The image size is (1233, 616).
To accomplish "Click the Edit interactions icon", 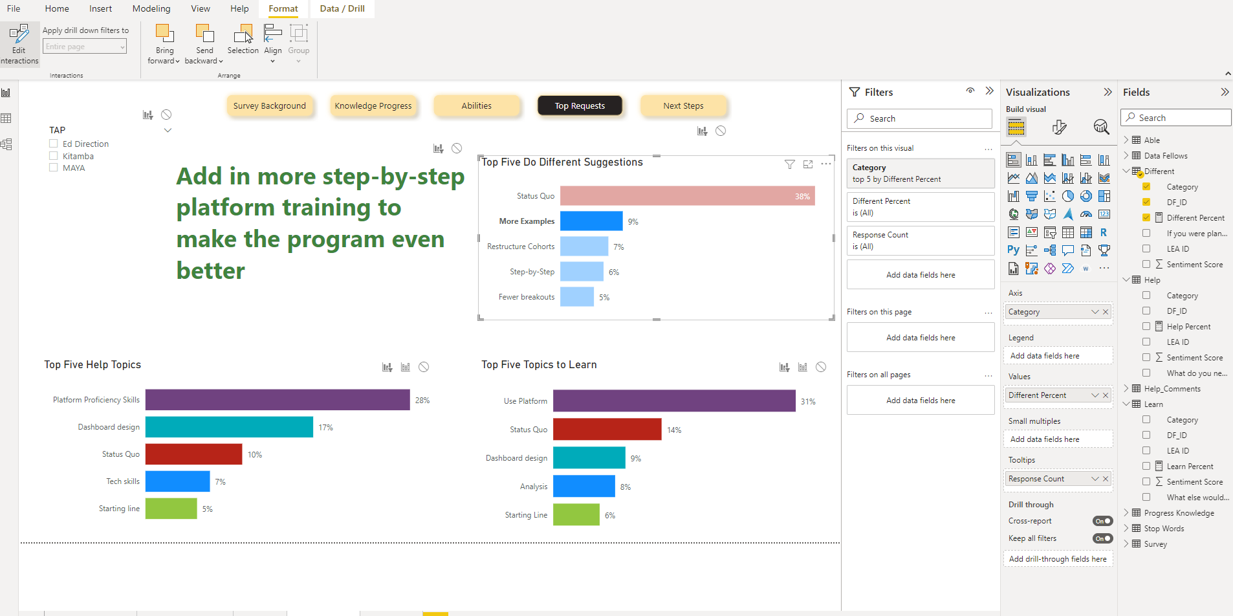I will coord(19,34).
